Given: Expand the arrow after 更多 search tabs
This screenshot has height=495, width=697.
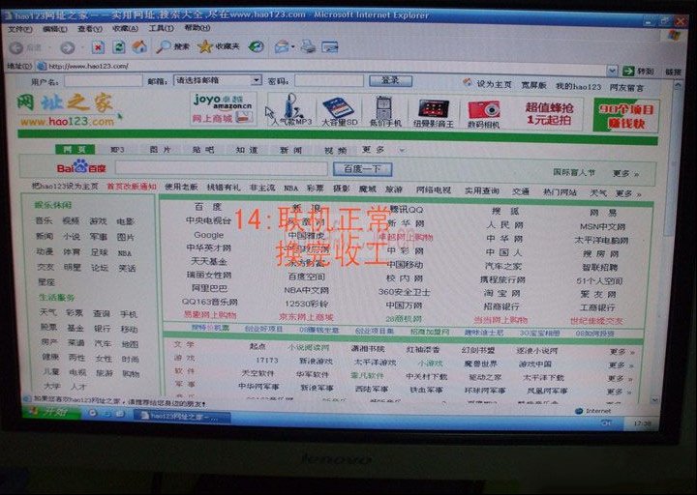Looking at the screenshot, I should pos(402,151).
